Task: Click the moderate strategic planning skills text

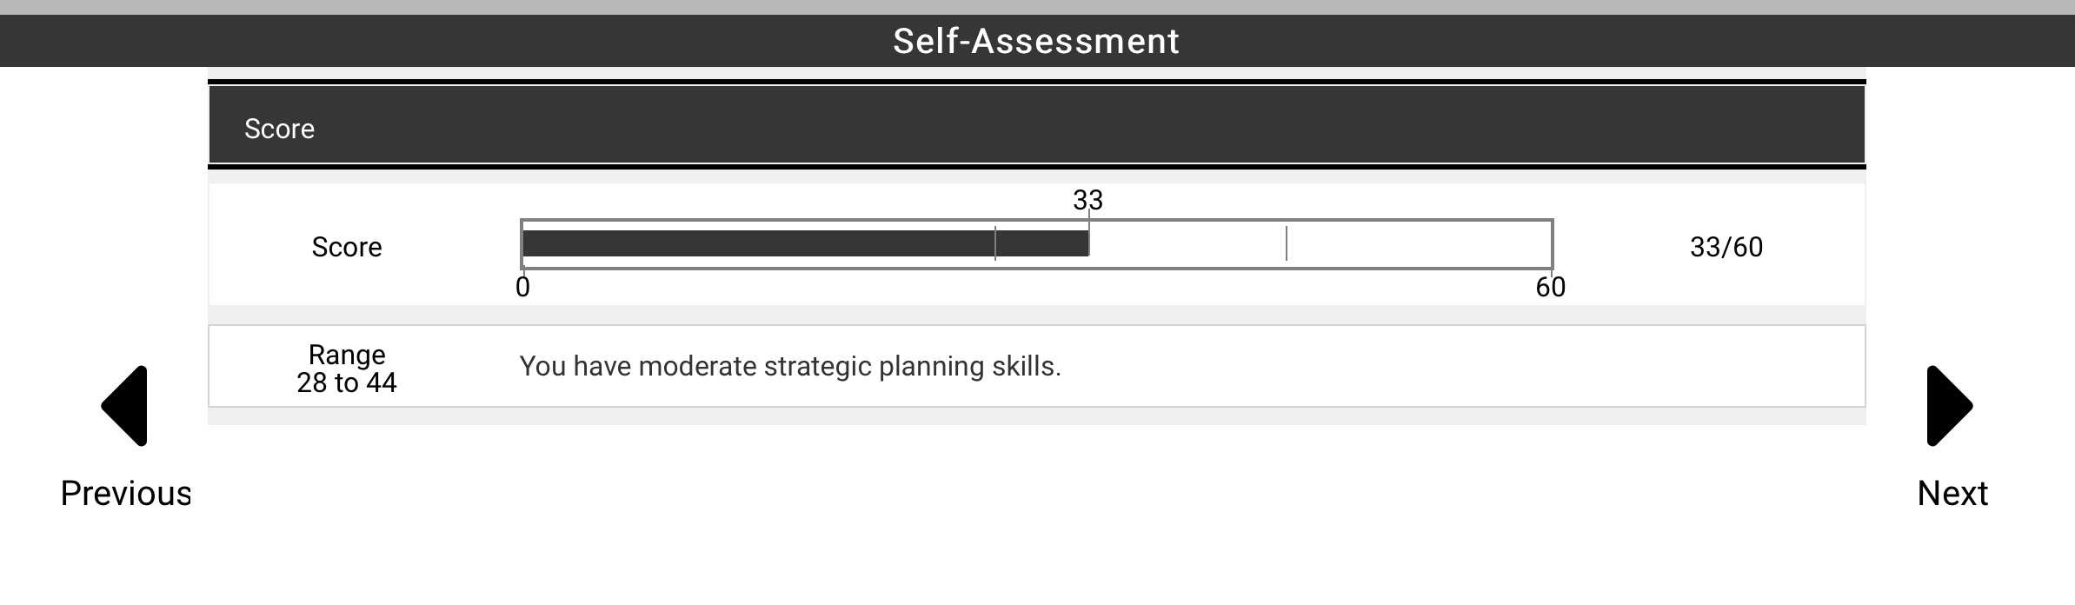Action: click(x=789, y=367)
